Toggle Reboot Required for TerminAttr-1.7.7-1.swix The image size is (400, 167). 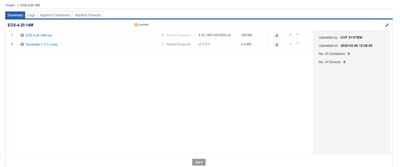(162, 44)
